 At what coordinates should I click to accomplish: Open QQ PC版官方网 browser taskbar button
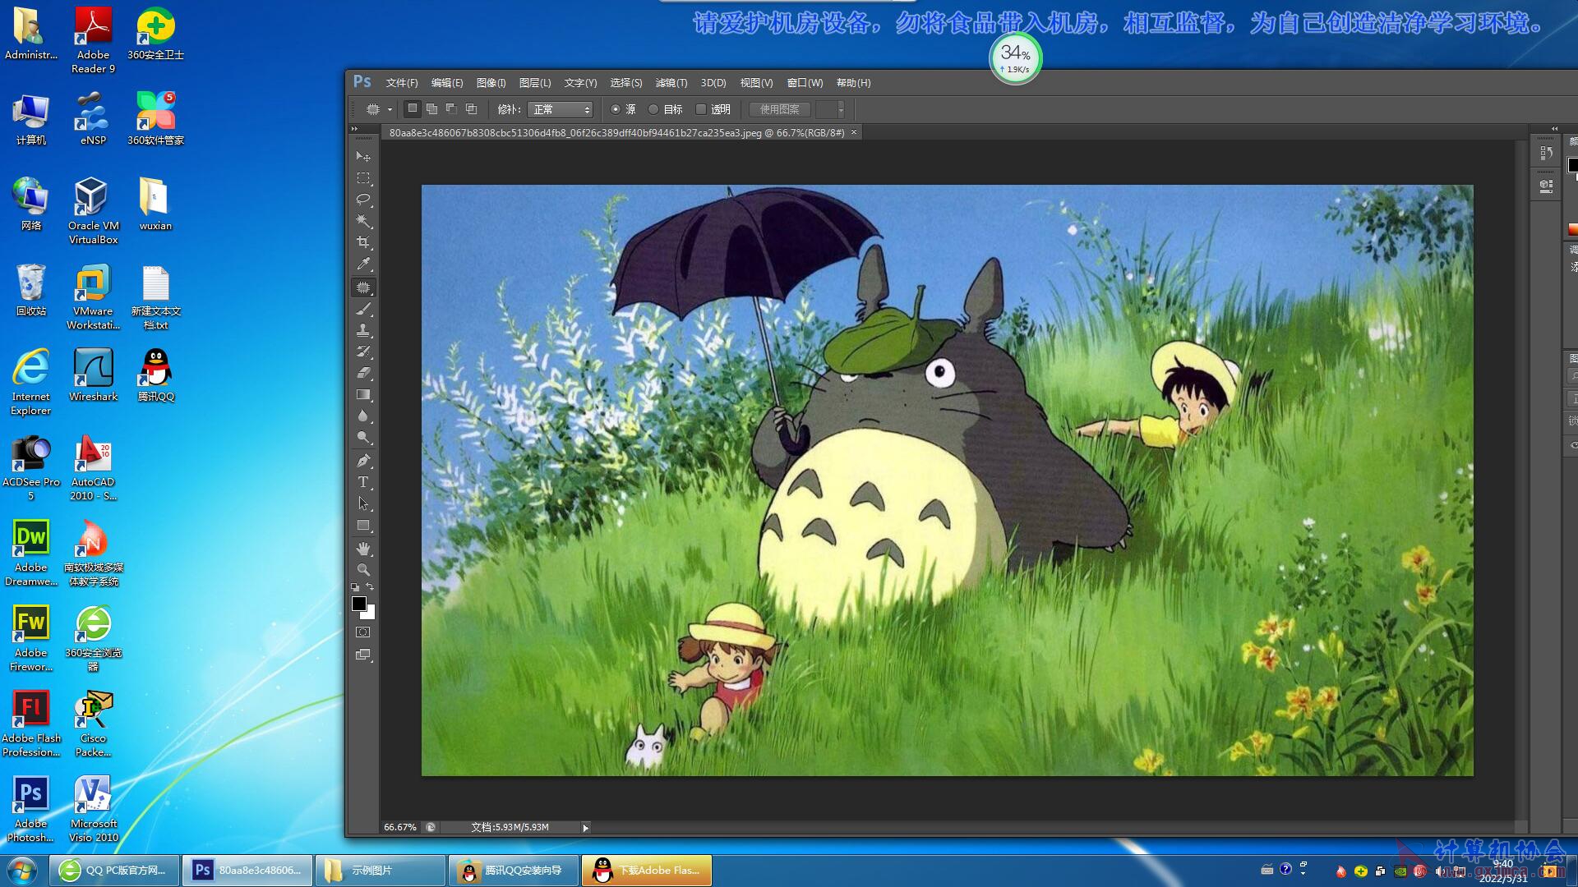click(114, 871)
